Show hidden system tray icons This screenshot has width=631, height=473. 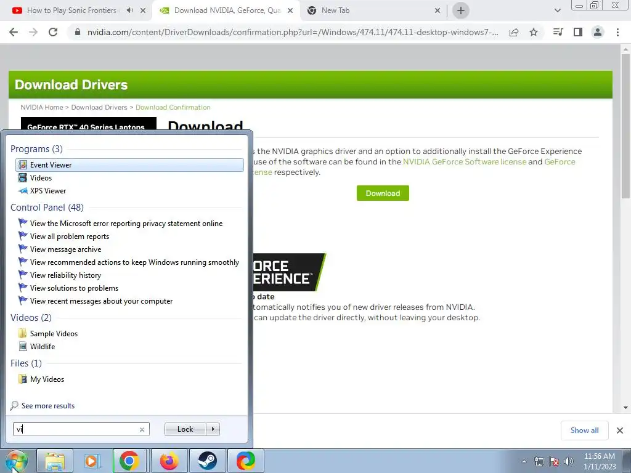524,461
